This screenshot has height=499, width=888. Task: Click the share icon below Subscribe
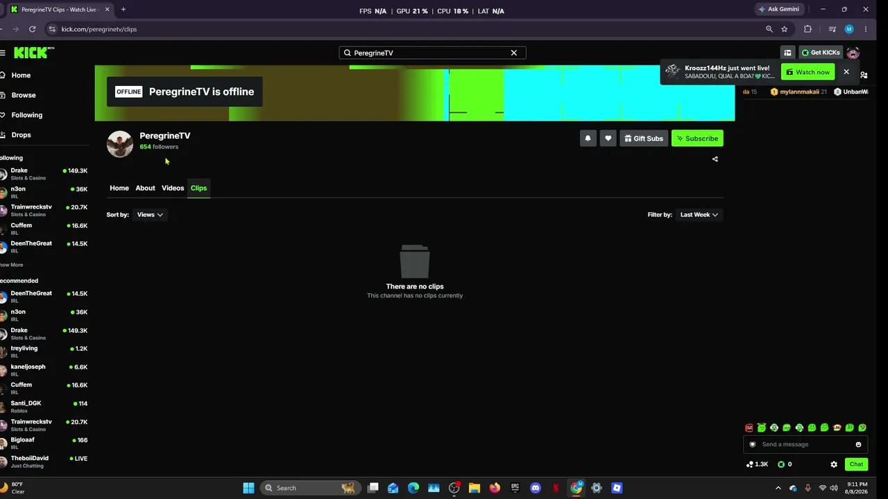715,159
